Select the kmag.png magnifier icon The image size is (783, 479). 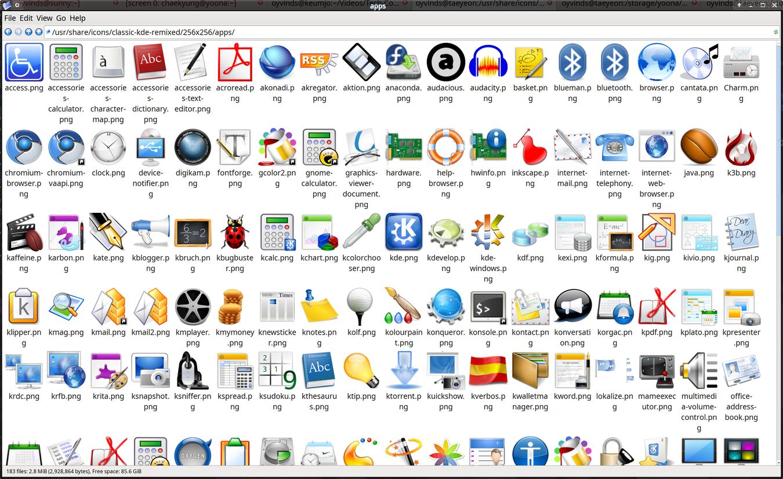66,307
